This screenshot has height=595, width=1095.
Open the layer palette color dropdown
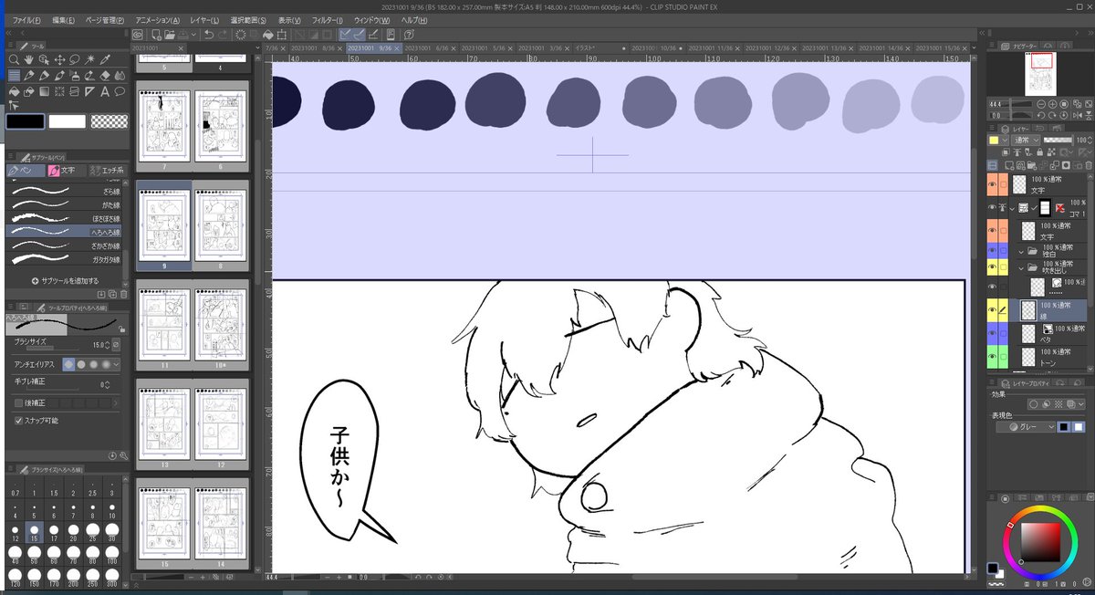coord(998,140)
